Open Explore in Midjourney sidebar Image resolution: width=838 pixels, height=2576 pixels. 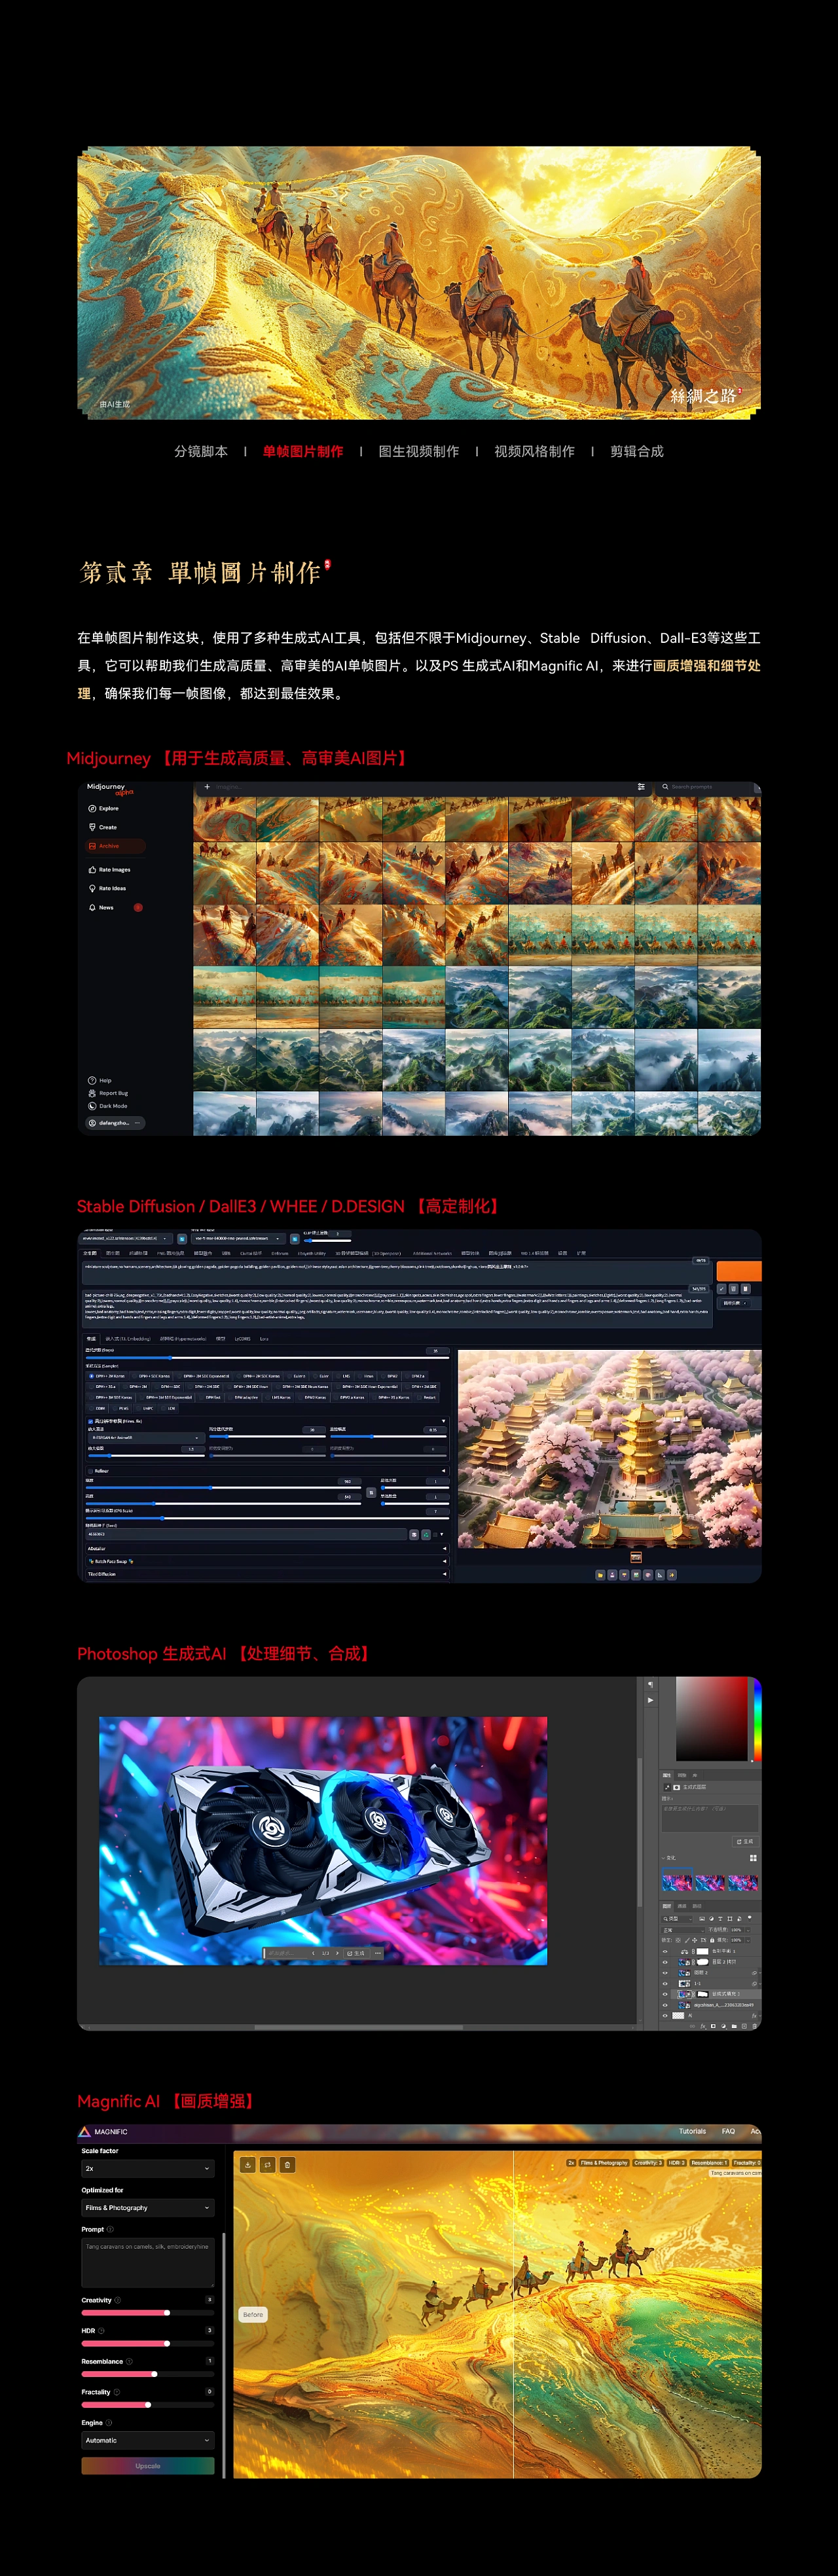click(103, 808)
